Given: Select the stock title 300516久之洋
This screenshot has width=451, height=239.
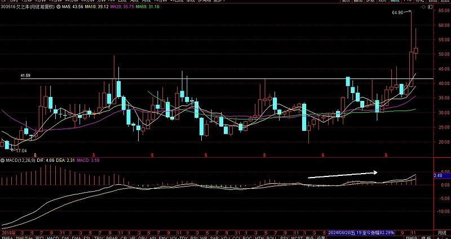Looking at the screenshot, I should tap(15, 7).
